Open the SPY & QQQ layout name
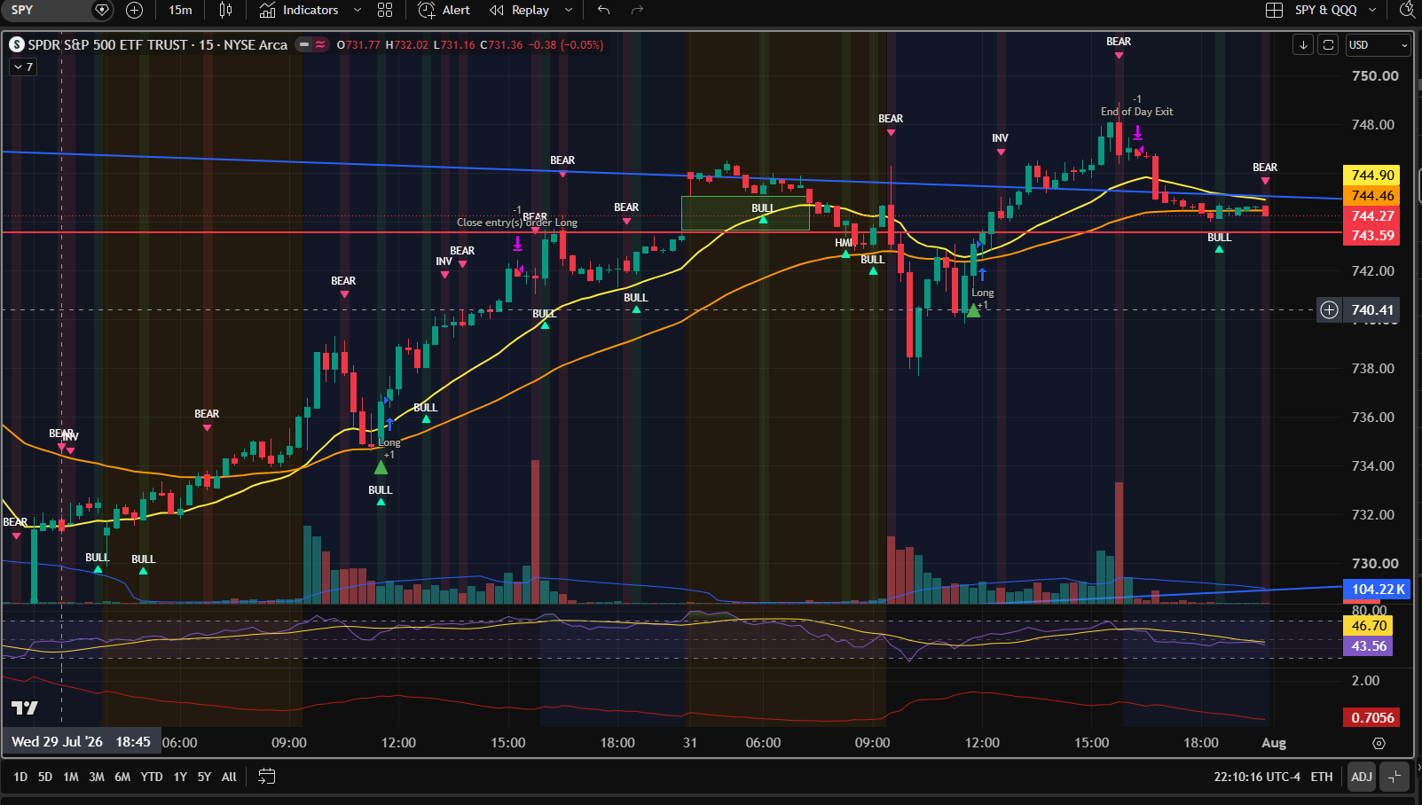 [1326, 10]
